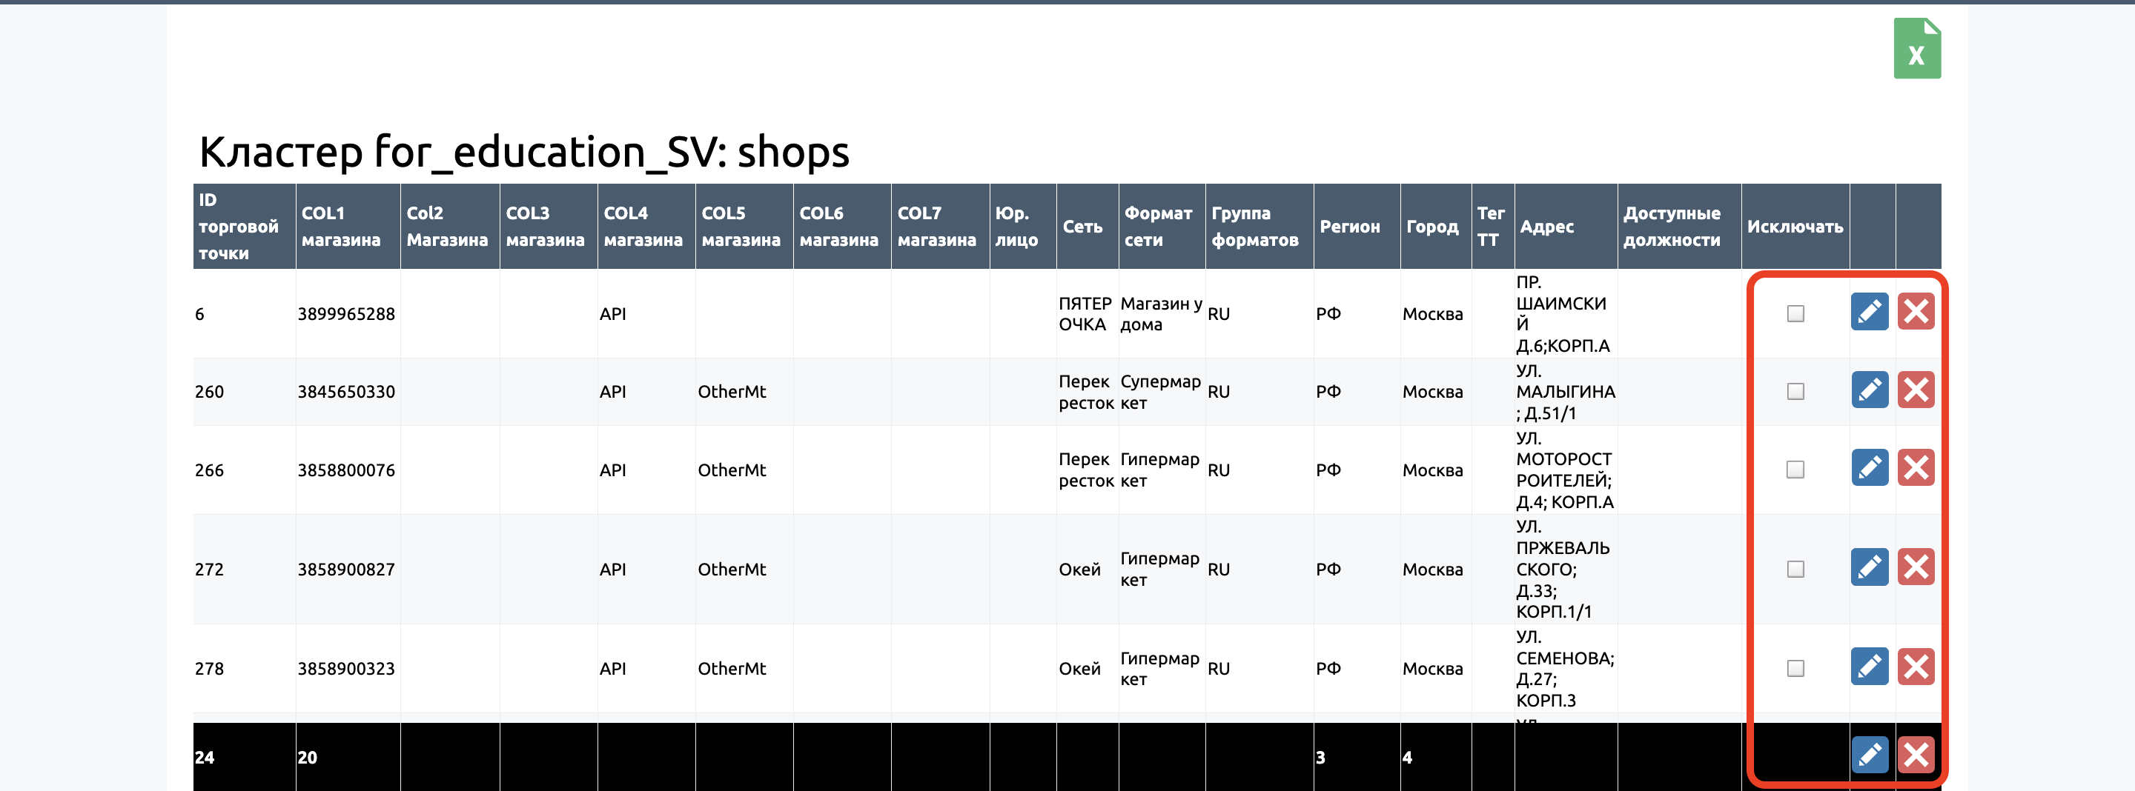Click pencil icon in black summary row
The width and height of the screenshot is (2135, 791).
pyautogui.click(x=1869, y=755)
